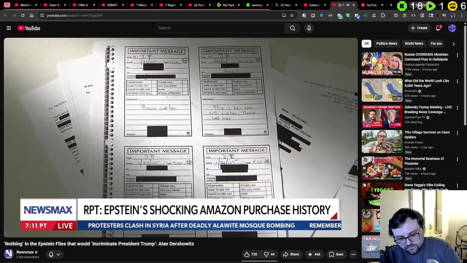Open the YouTube hamburger guide menu
This screenshot has width=467, height=263.
[x=9, y=28]
